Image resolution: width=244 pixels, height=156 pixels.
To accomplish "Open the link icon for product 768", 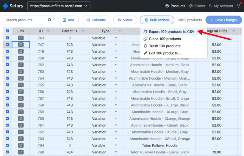I will point(21,152).
